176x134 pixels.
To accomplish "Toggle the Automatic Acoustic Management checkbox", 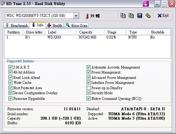I will tap(88, 67).
